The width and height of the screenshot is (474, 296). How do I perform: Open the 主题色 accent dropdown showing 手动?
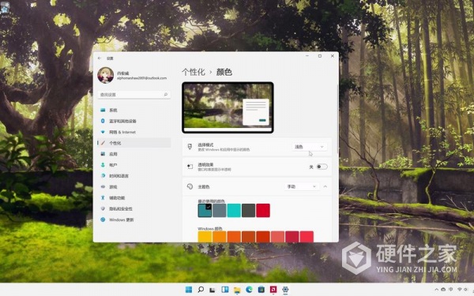(x=302, y=186)
